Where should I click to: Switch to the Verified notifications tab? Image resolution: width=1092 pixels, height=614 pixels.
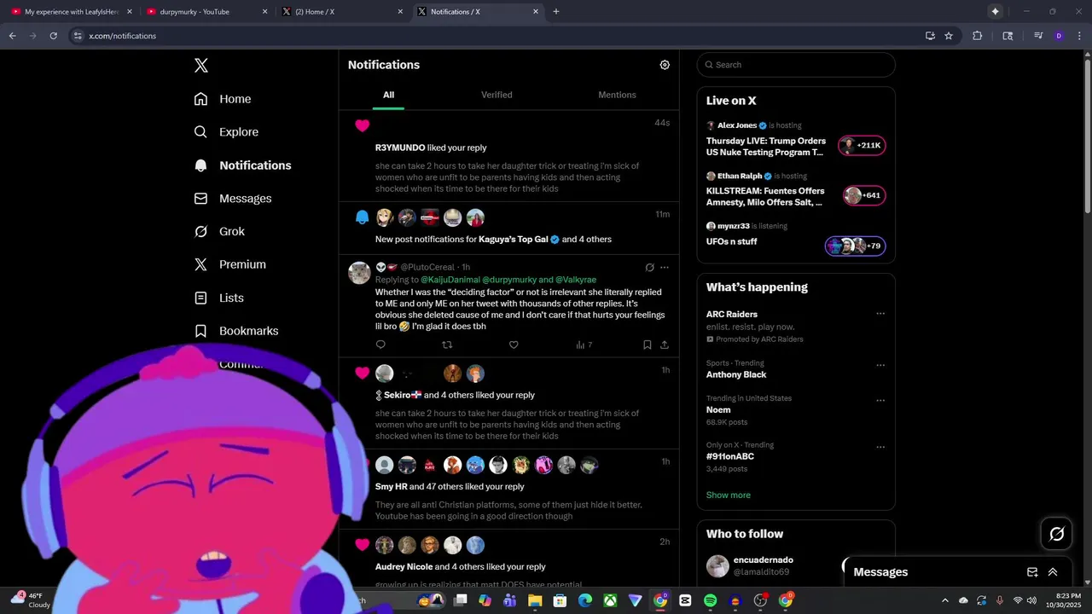[497, 95]
